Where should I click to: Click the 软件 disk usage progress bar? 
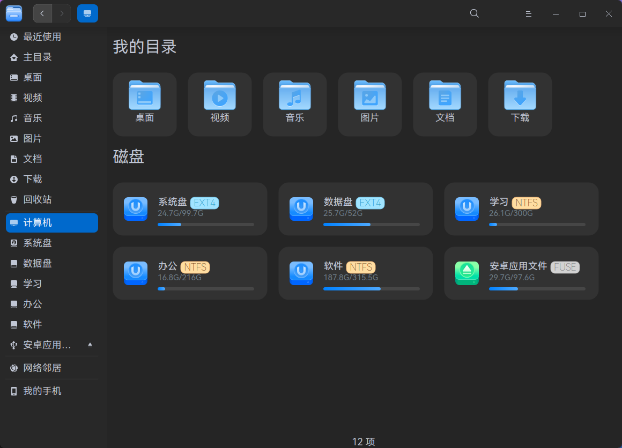pyautogui.click(x=372, y=289)
